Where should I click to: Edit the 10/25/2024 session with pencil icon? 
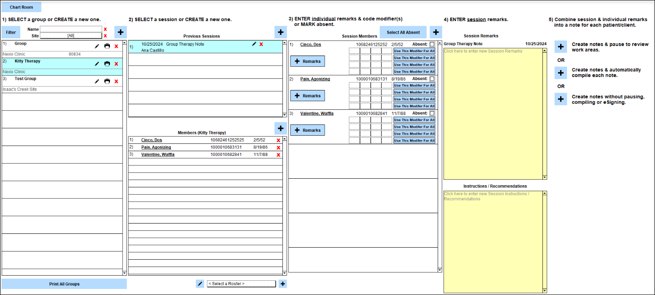coord(254,44)
